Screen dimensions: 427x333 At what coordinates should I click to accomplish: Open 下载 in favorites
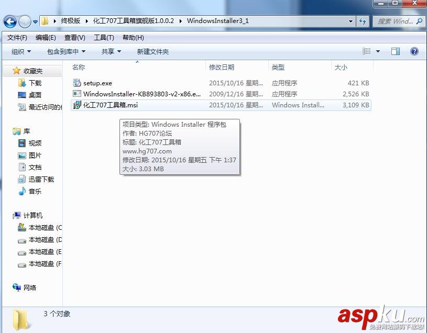tap(35, 83)
